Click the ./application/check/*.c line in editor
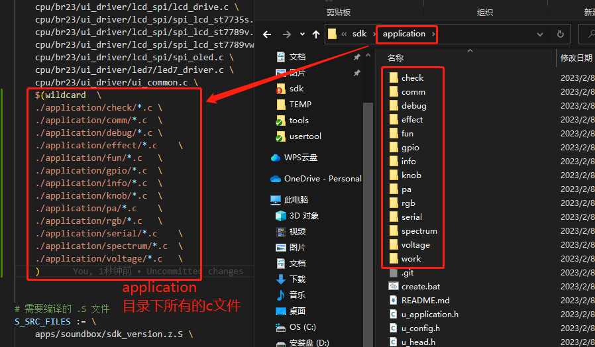 pos(99,108)
